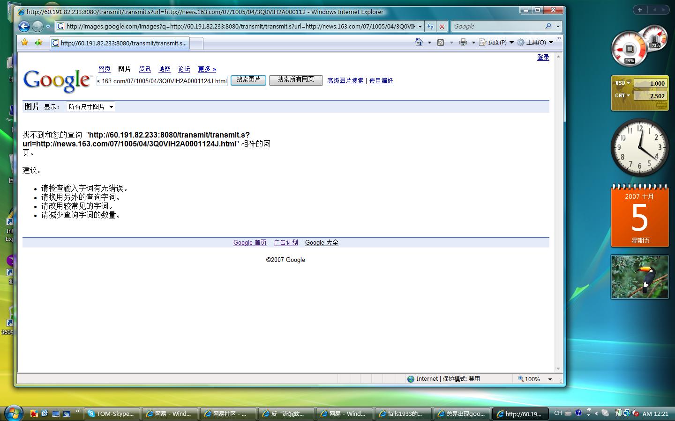
Task: Click the 登录 sign-in link
Action: pyautogui.click(x=543, y=57)
